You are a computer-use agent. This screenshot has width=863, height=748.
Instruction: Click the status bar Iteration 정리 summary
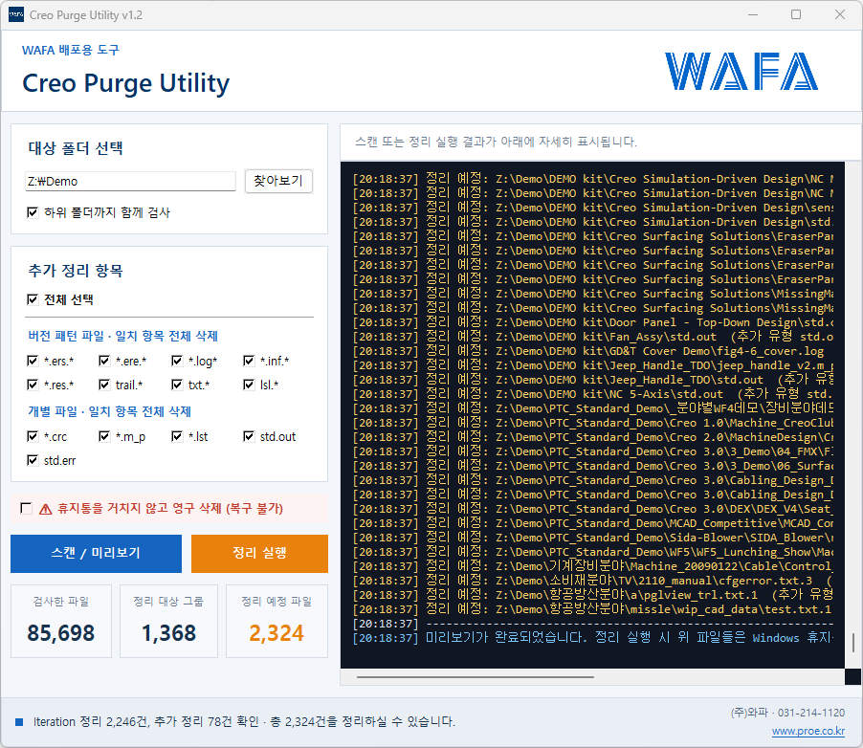(x=244, y=722)
